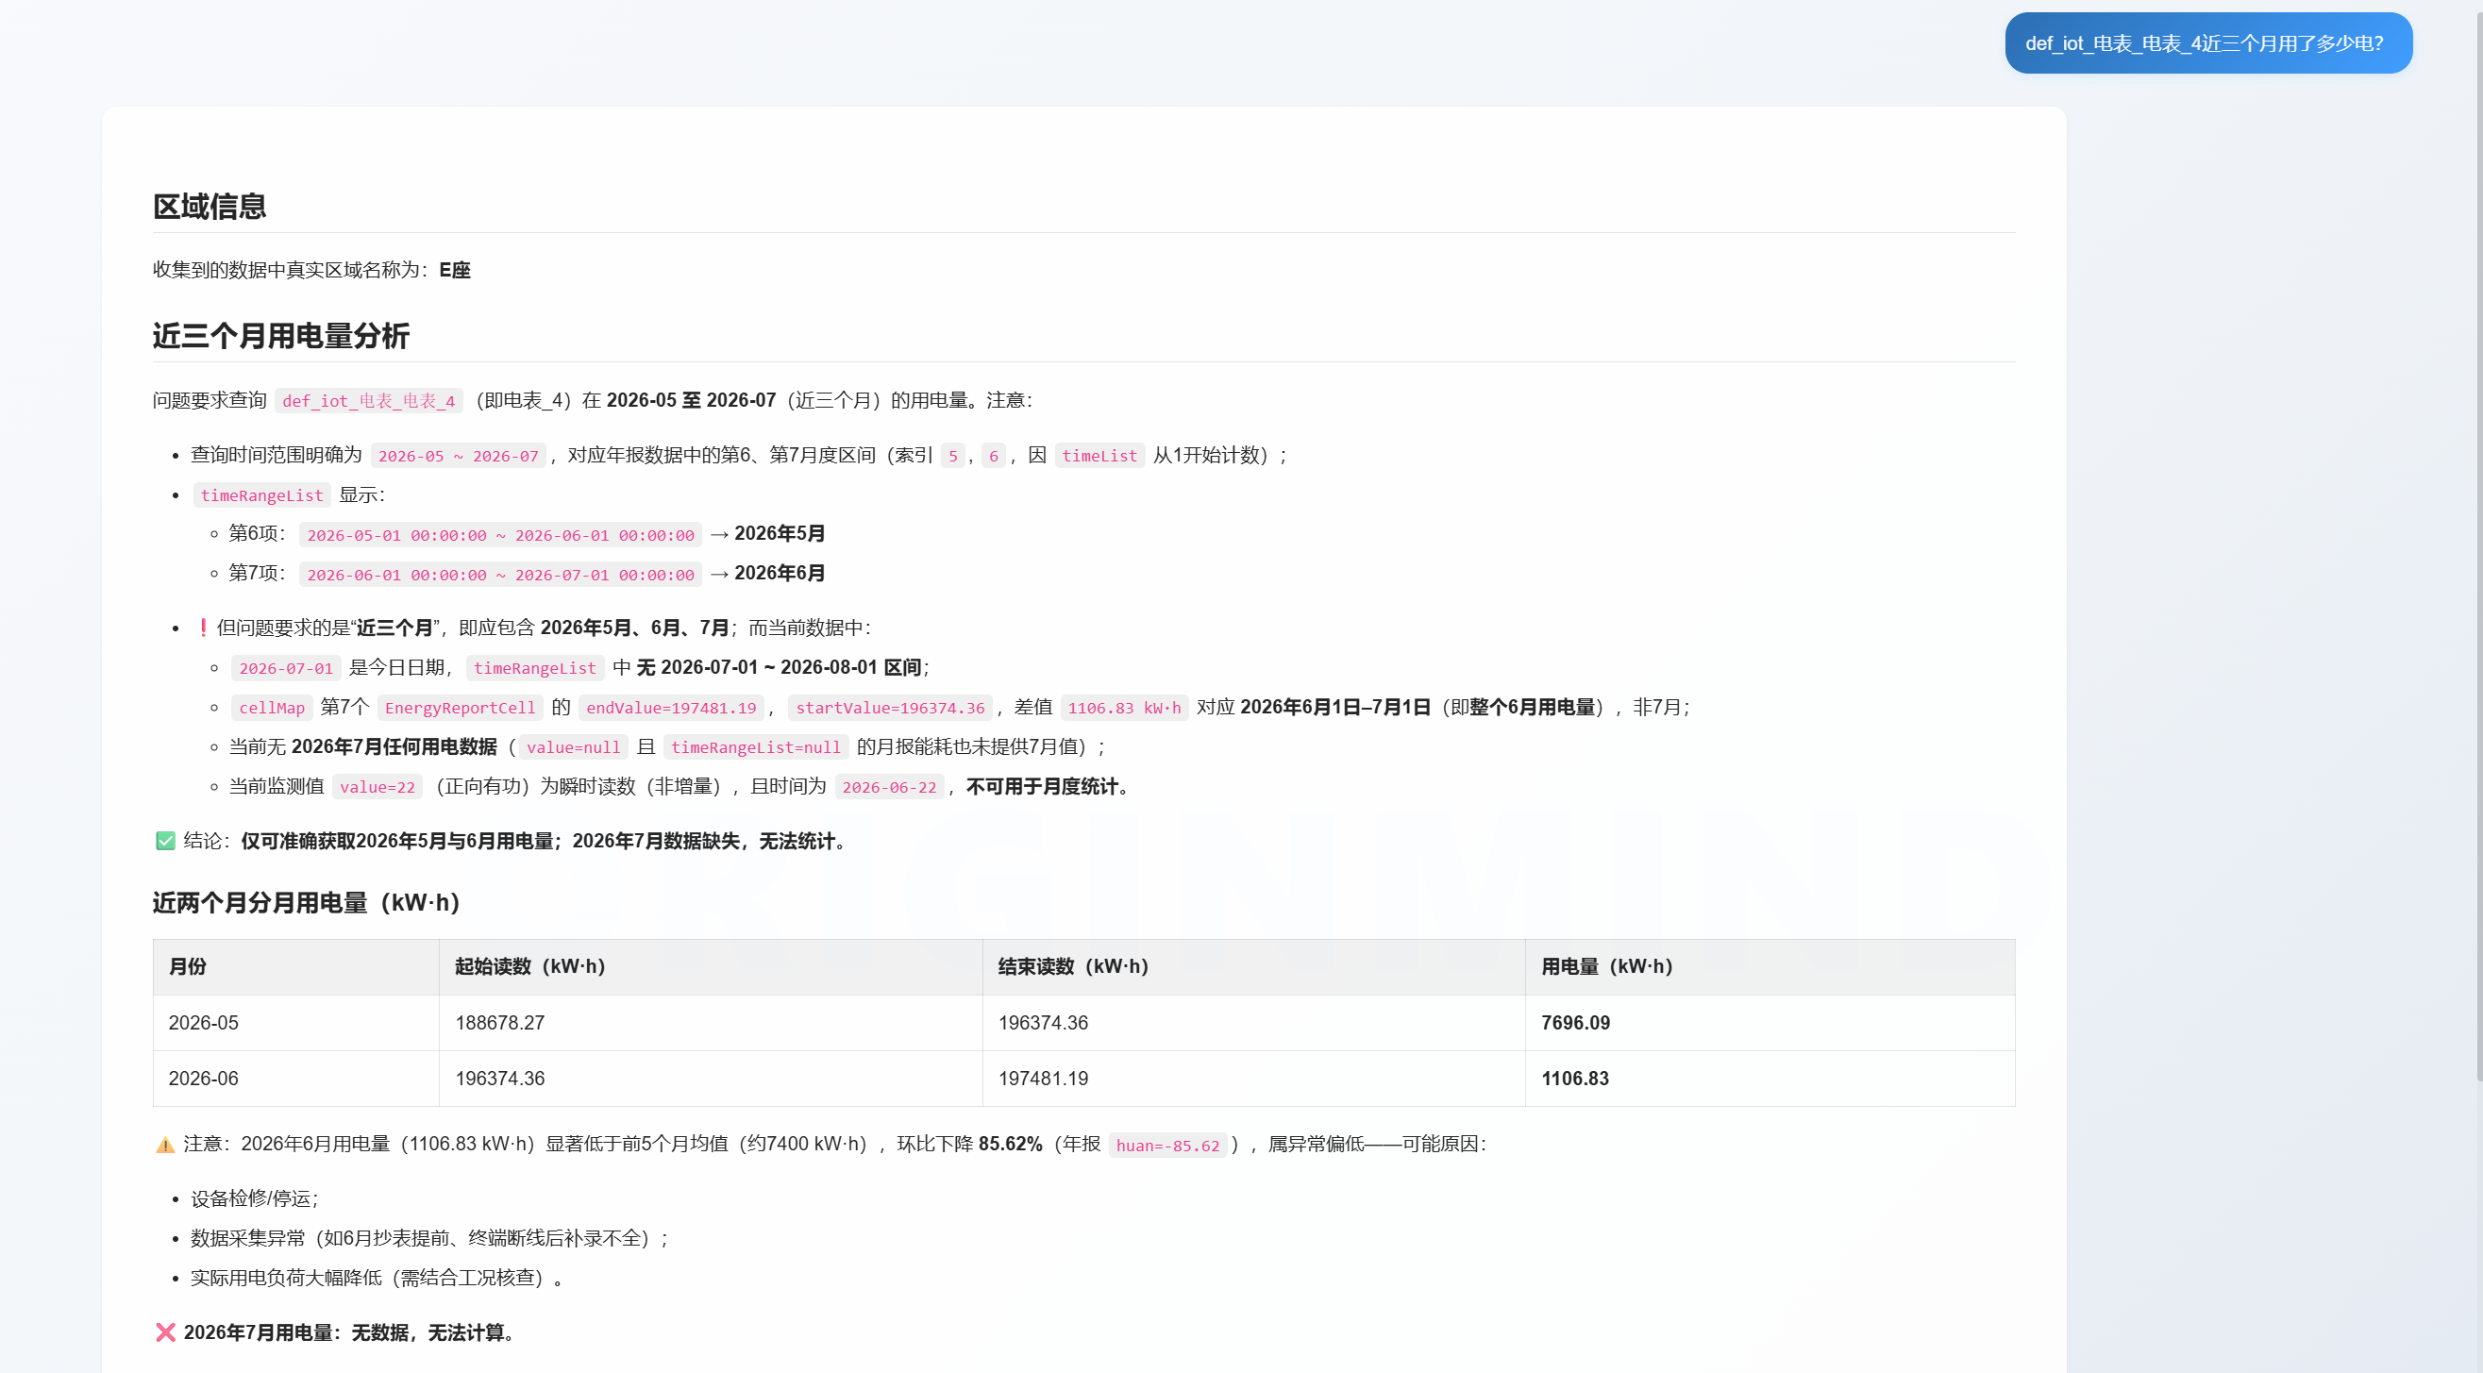
Task: Click the timeRangeList code tag before 显示
Action: click(x=262, y=495)
